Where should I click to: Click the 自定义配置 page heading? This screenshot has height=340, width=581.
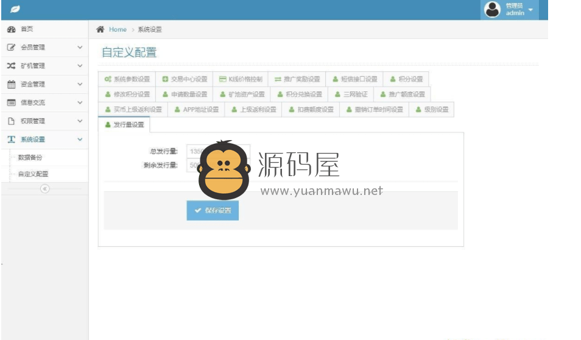(129, 52)
